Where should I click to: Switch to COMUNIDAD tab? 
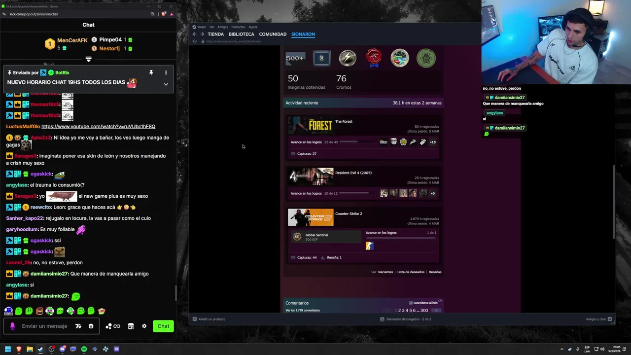click(x=273, y=34)
